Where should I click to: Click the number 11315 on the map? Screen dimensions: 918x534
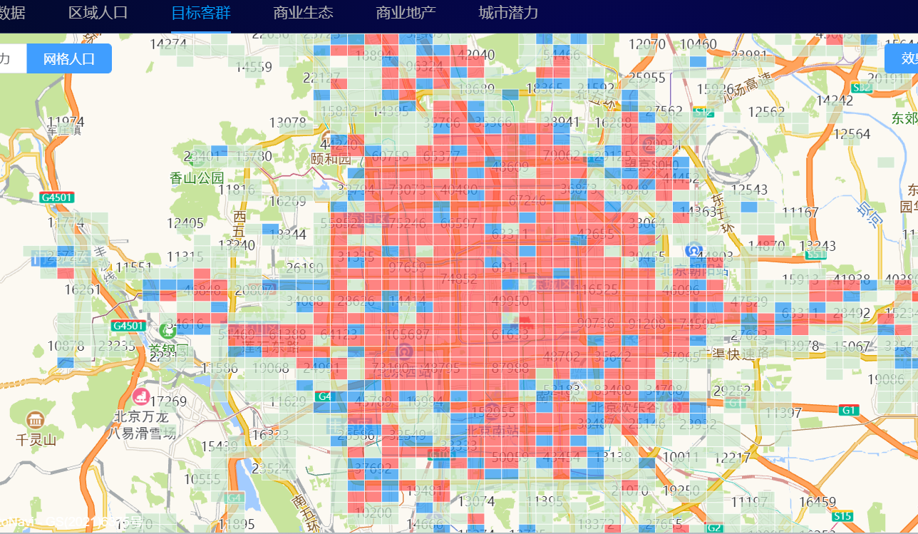pos(185,257)
